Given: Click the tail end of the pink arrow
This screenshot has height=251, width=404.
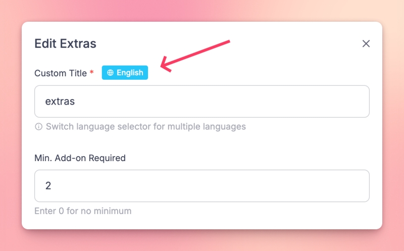Looking at the screenshot, I should [228, 41].
